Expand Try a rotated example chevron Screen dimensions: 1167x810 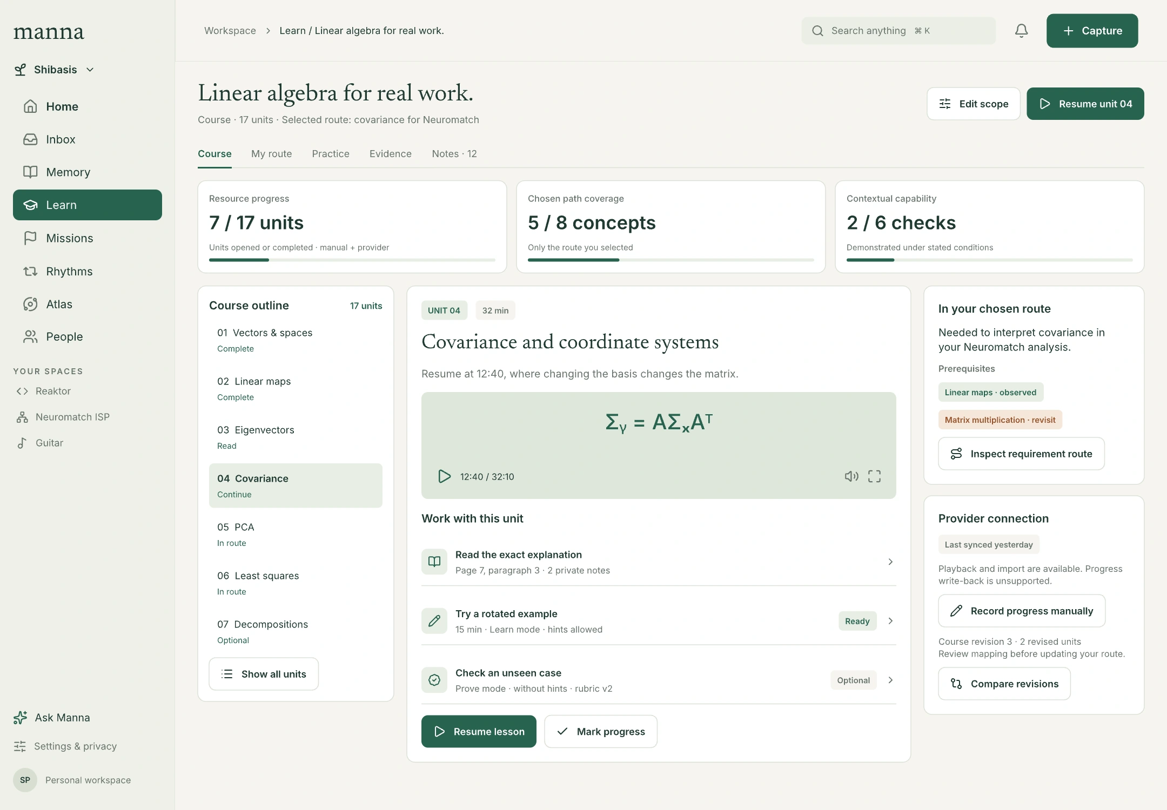[x=890, y=621]
